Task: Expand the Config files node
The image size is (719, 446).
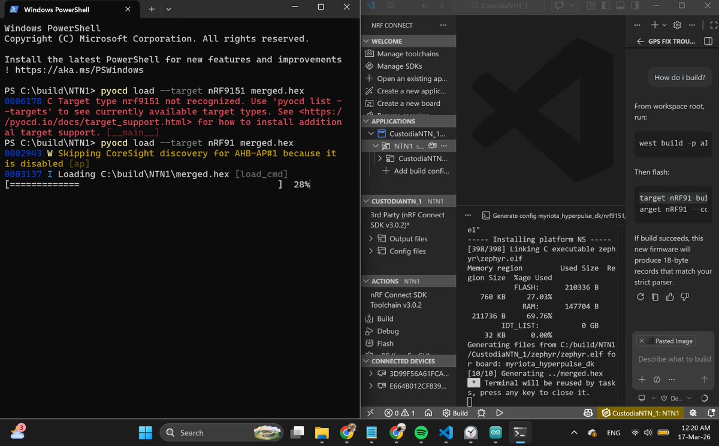Action: coord(371,251)
